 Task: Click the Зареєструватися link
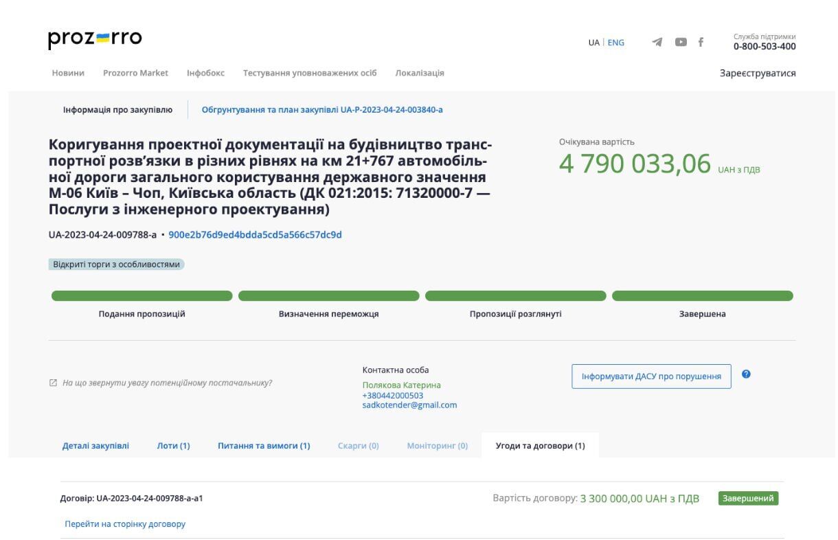[758, 73]
